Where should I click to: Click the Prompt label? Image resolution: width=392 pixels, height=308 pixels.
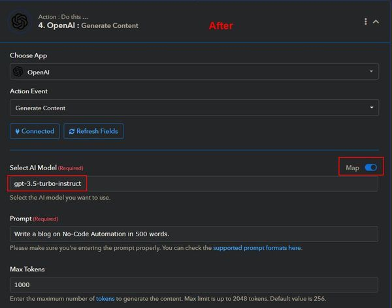click(x=21, y=219)
